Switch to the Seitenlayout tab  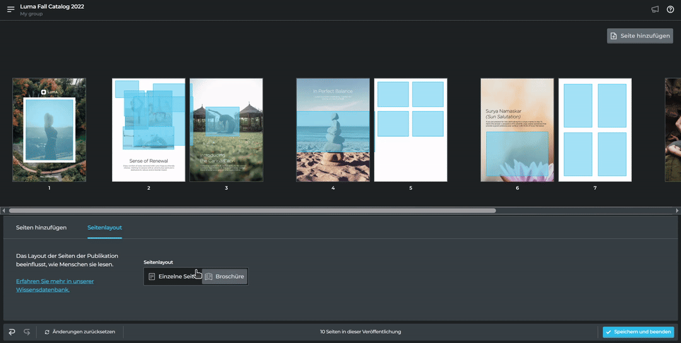(x=105, y=227)
